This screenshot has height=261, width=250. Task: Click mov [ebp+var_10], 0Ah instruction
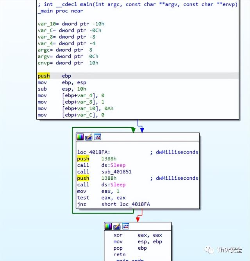click(x=75, y=108)
